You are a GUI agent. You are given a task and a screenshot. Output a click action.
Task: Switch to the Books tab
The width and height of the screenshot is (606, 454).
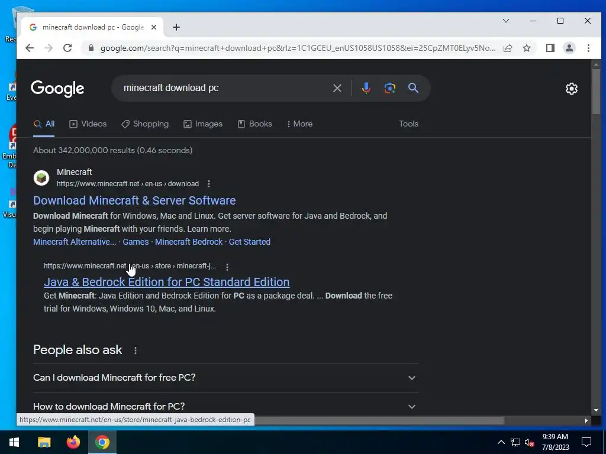(254, 124)
